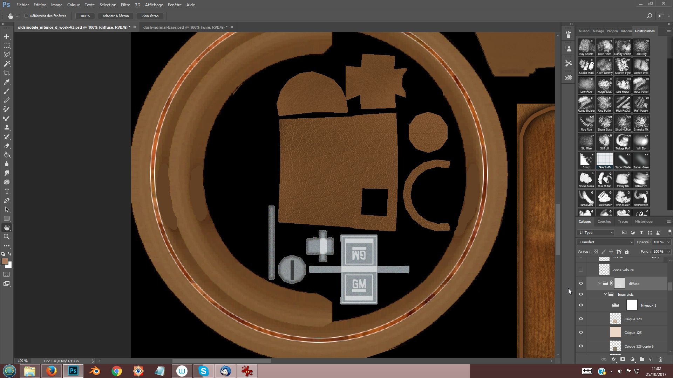Select the Eraser tool
Screen dimensions: 673x378
[7, 146]
